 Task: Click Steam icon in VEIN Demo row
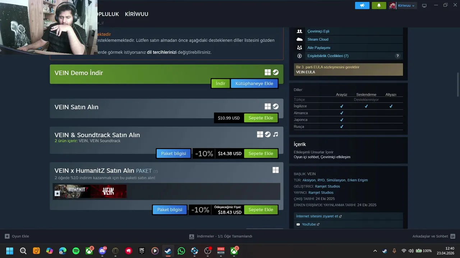275,72
